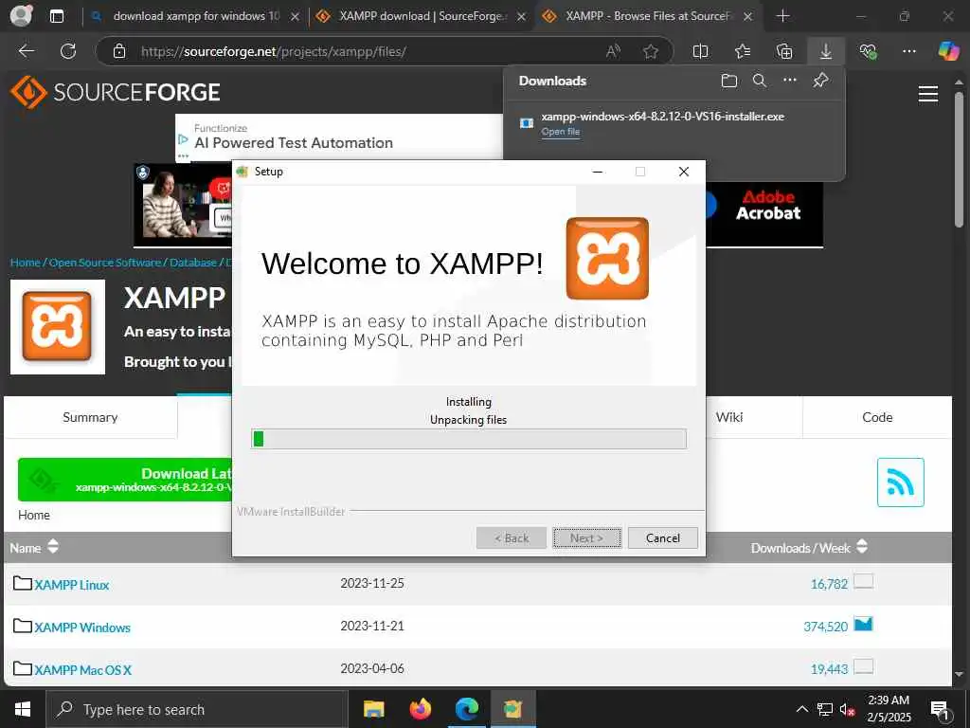
Task: Sort files by Name column arrows
Action: coord(53,547)
